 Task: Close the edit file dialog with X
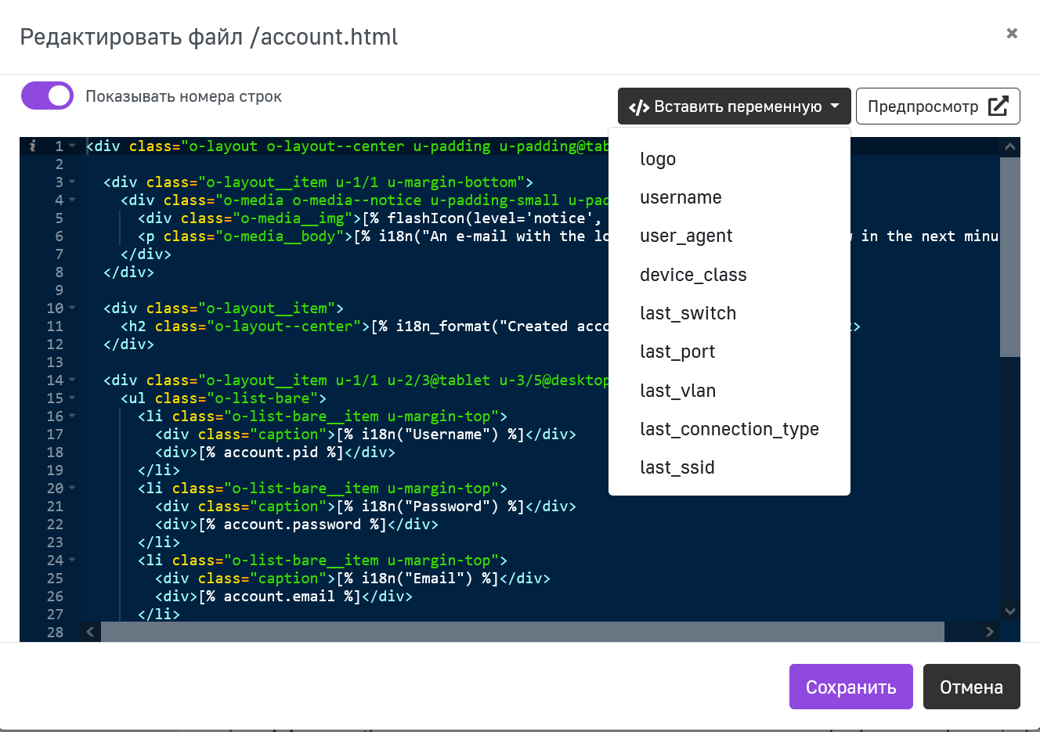(x=1012, y=33)
